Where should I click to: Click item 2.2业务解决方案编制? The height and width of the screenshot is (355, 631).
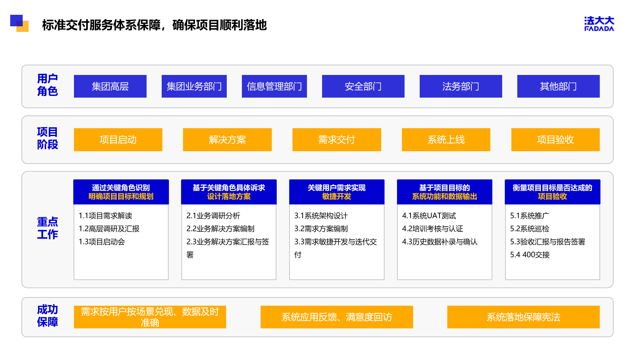(221, 228)
